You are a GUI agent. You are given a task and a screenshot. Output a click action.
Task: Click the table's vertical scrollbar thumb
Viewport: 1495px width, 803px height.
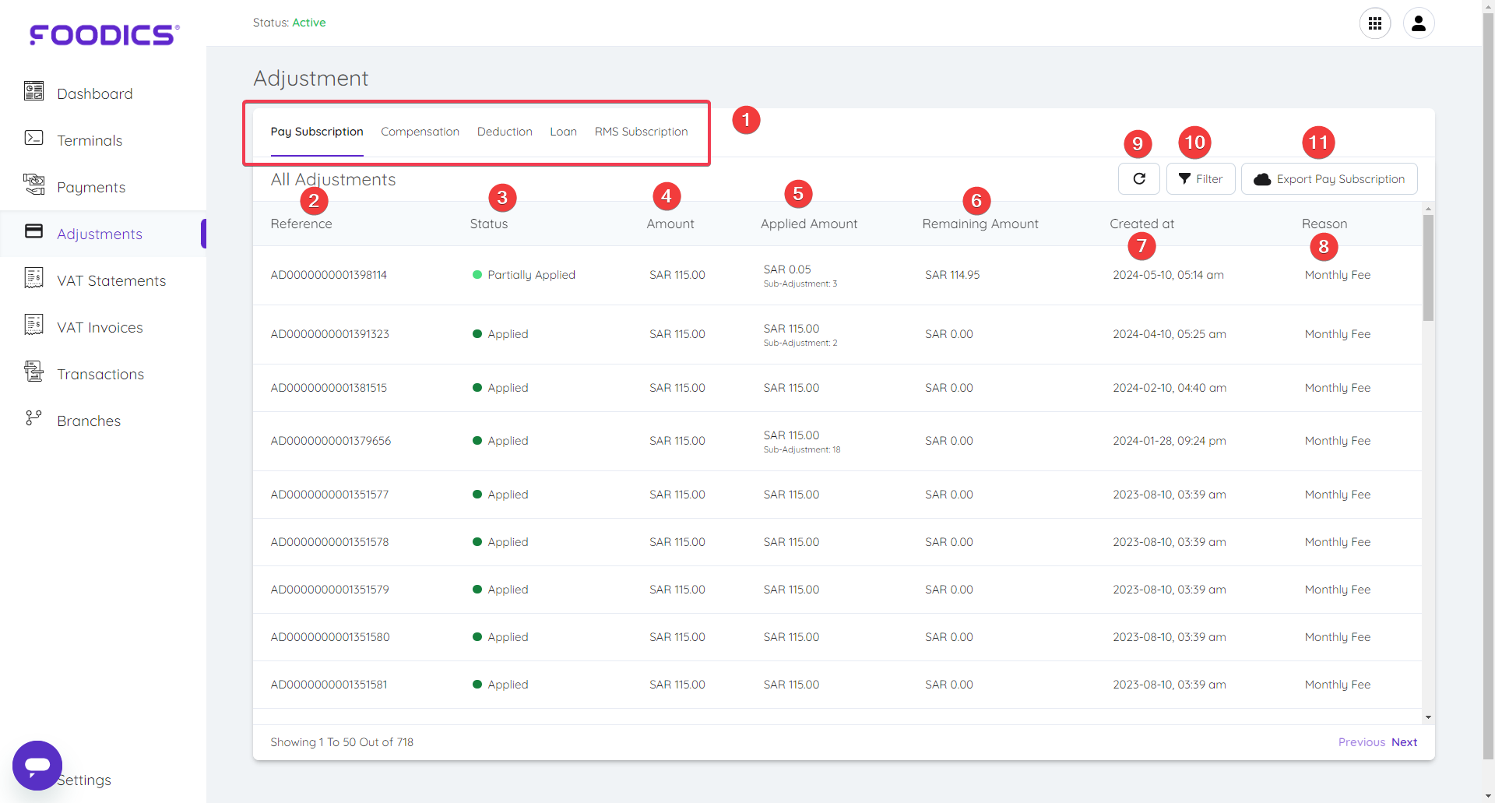[x=1428, y=269]
